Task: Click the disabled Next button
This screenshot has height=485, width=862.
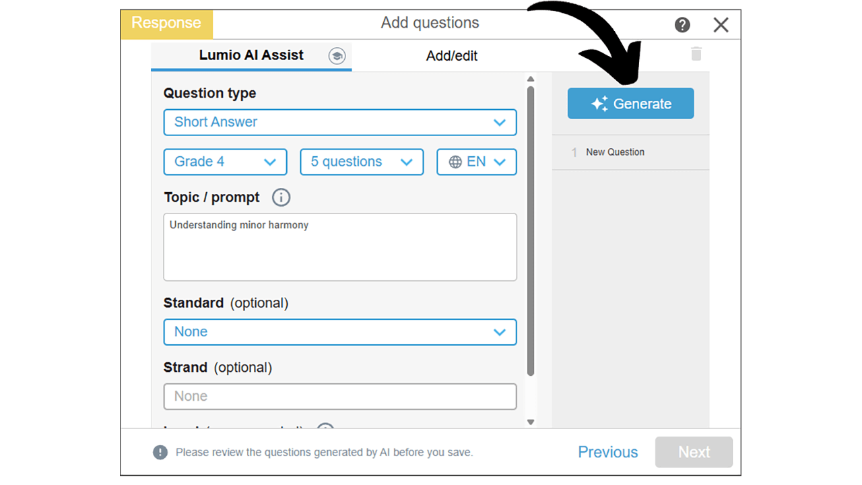Action: tap(694, 452)
